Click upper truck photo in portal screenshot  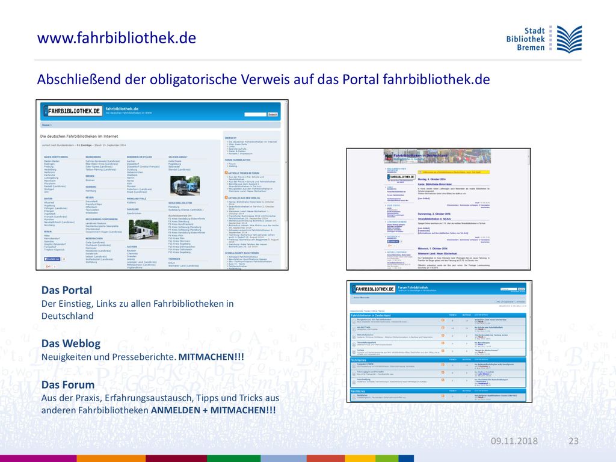click(185, 186)
